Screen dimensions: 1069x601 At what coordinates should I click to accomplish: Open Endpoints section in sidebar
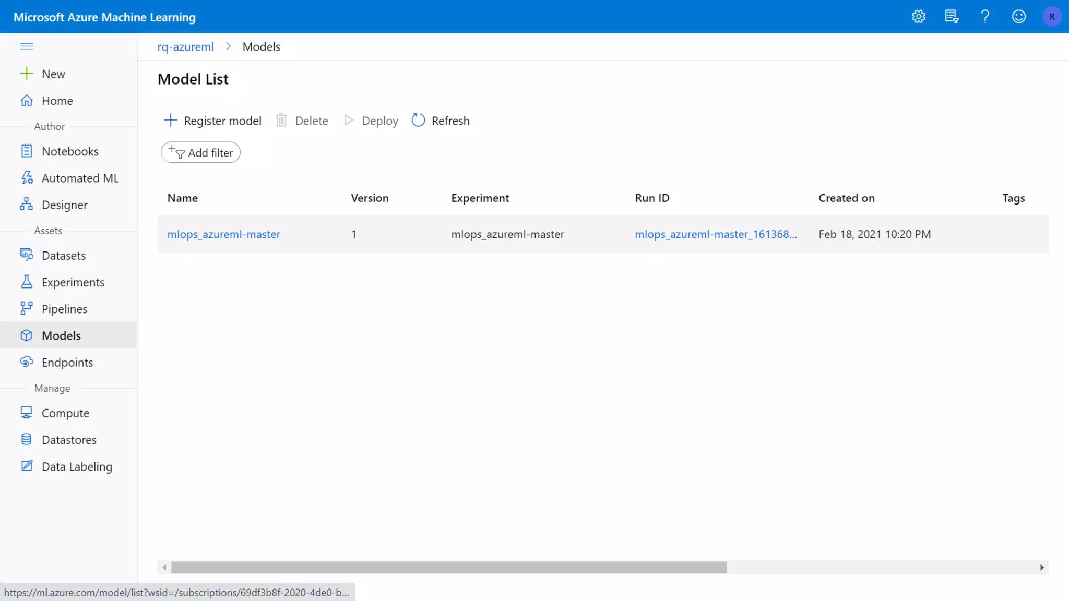point(67,363)
